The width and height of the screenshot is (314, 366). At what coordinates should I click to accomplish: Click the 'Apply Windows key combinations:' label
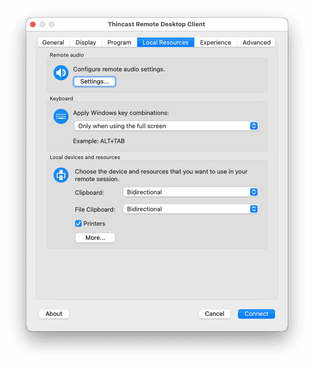pos(121,113)
